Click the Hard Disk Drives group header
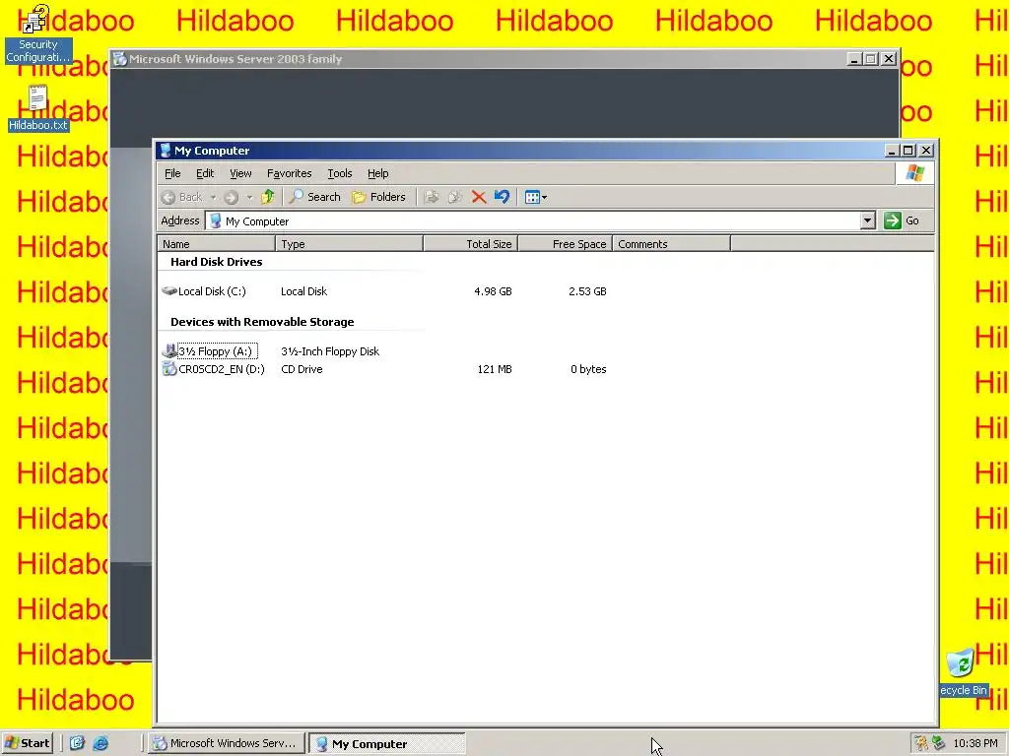1009x756 pixels. point(216,262)
